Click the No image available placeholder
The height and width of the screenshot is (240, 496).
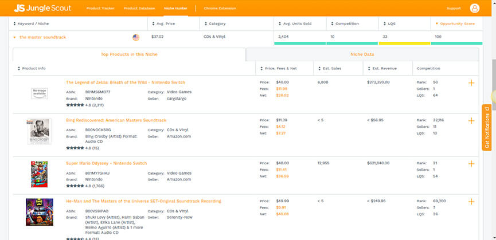(40, 93)
